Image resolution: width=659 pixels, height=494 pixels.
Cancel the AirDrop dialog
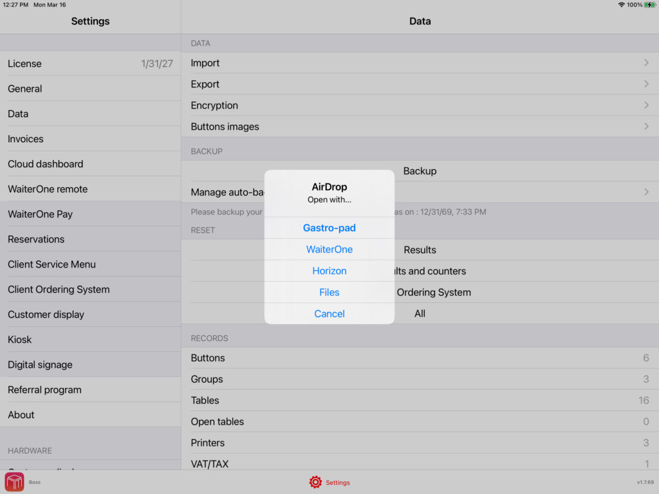[x=329, y=314]
